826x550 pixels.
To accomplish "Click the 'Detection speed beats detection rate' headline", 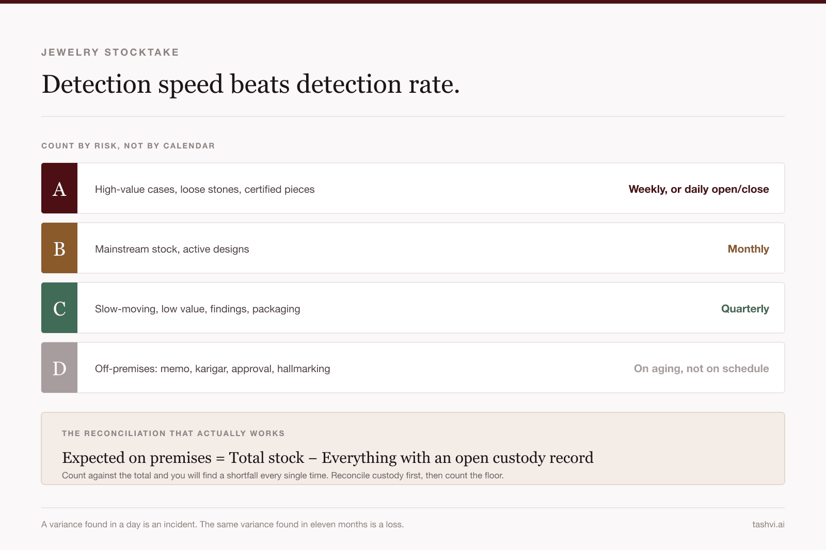I will tap(250, 84).
